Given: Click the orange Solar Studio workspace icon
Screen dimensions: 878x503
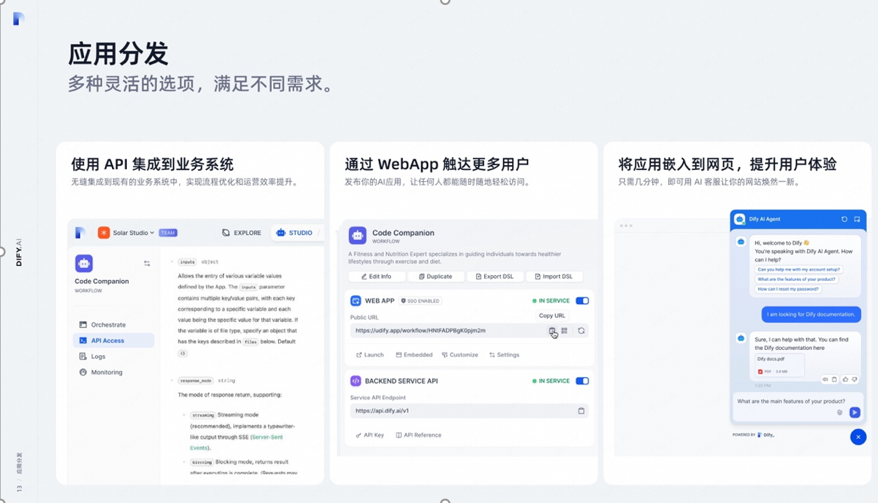Looking at the screenshot, I should (x=104, y=233).
